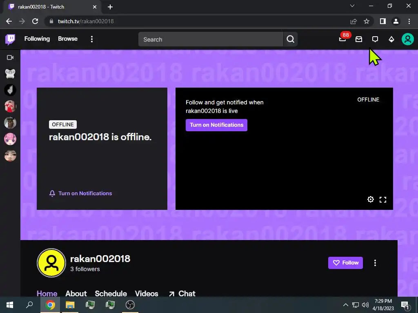Open the Whispers chat icon
Image resolution: width=418 pixels, height=313 pixels.
point(375,40)
